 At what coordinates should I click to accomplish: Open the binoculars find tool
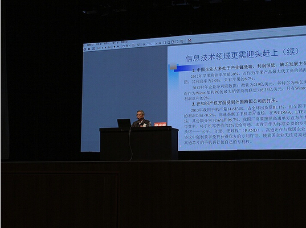click(x=89, y=49)
